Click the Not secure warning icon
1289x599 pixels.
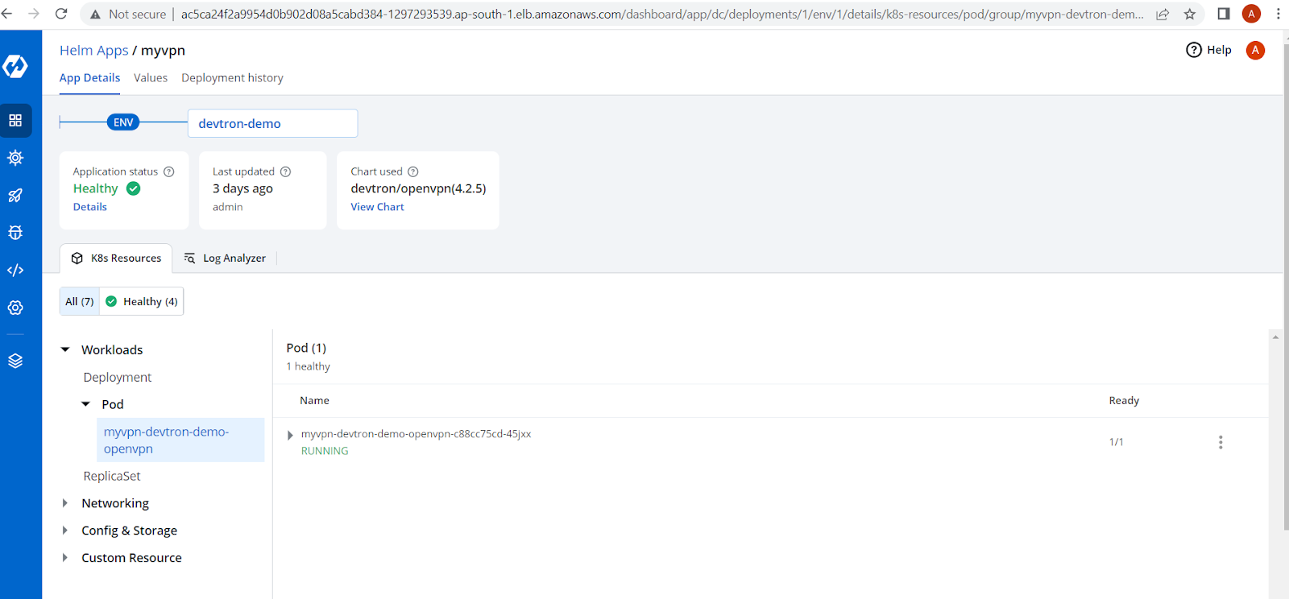click(x=95, y=14)
